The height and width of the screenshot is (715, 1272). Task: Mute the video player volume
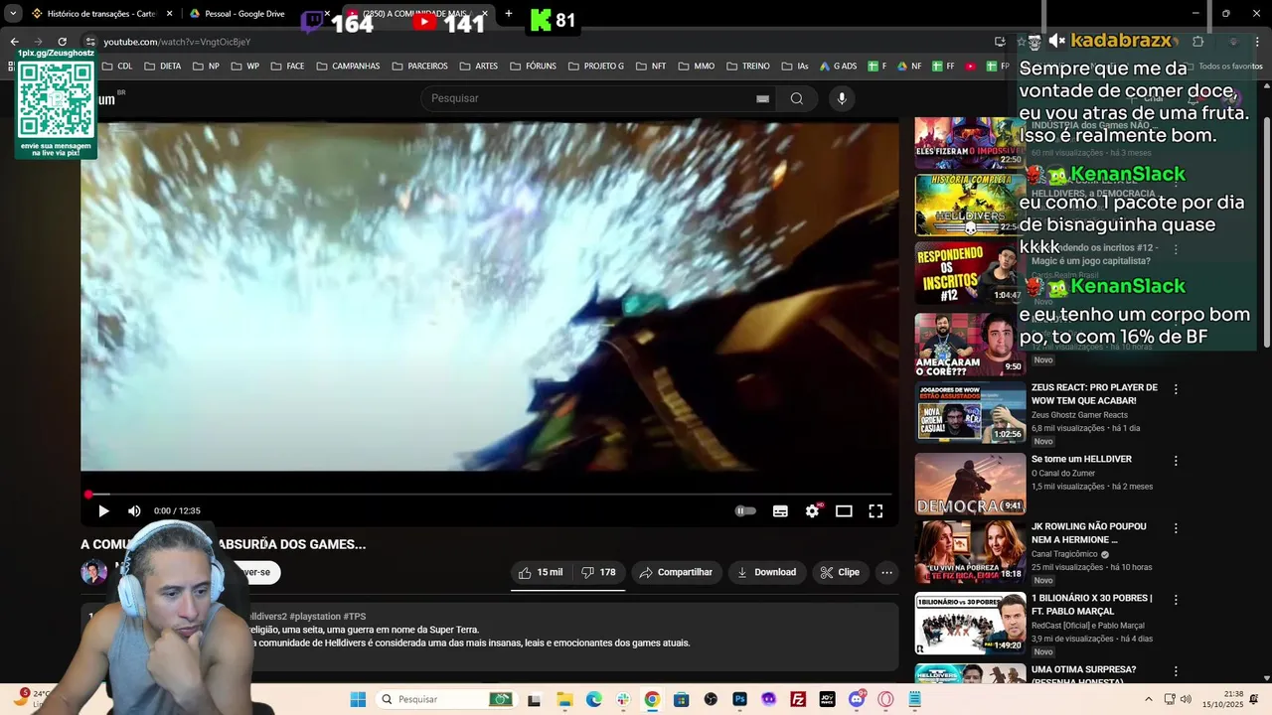pyautogui.click(x=134, y=511)
